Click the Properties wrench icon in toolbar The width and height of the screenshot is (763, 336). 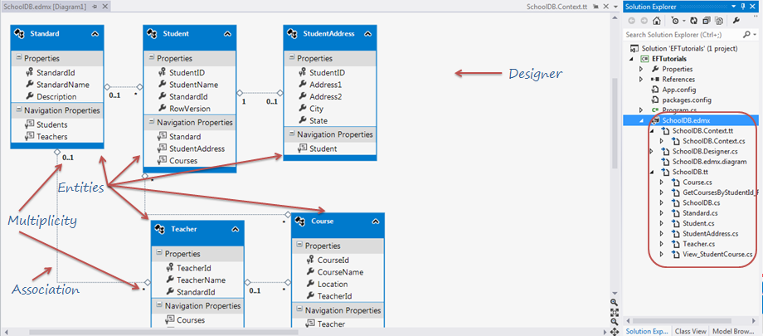click(736, 21)
